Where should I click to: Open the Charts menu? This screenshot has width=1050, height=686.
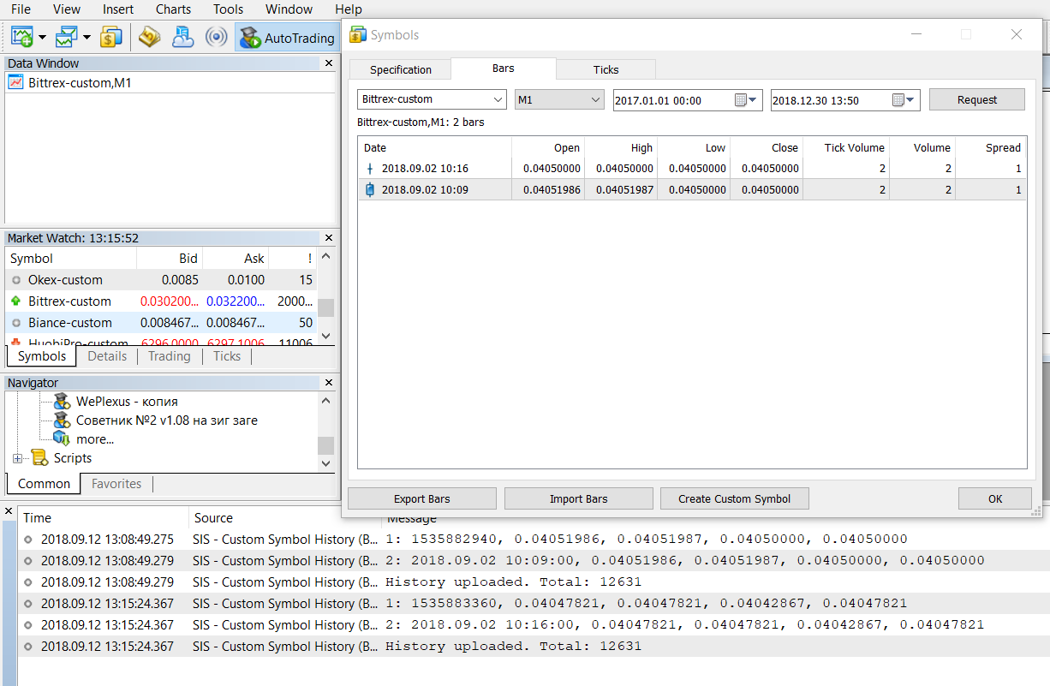point(174,9)
